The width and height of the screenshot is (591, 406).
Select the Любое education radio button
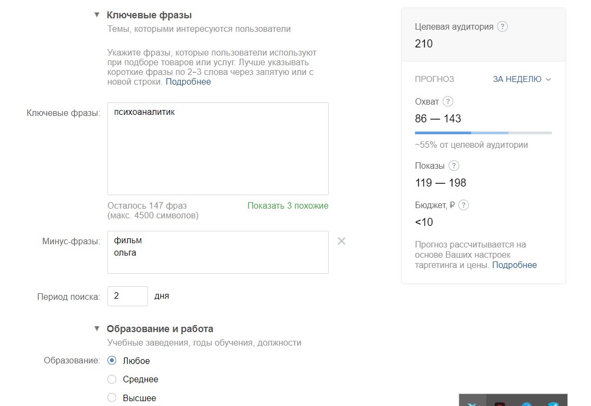tap(112, 360)
